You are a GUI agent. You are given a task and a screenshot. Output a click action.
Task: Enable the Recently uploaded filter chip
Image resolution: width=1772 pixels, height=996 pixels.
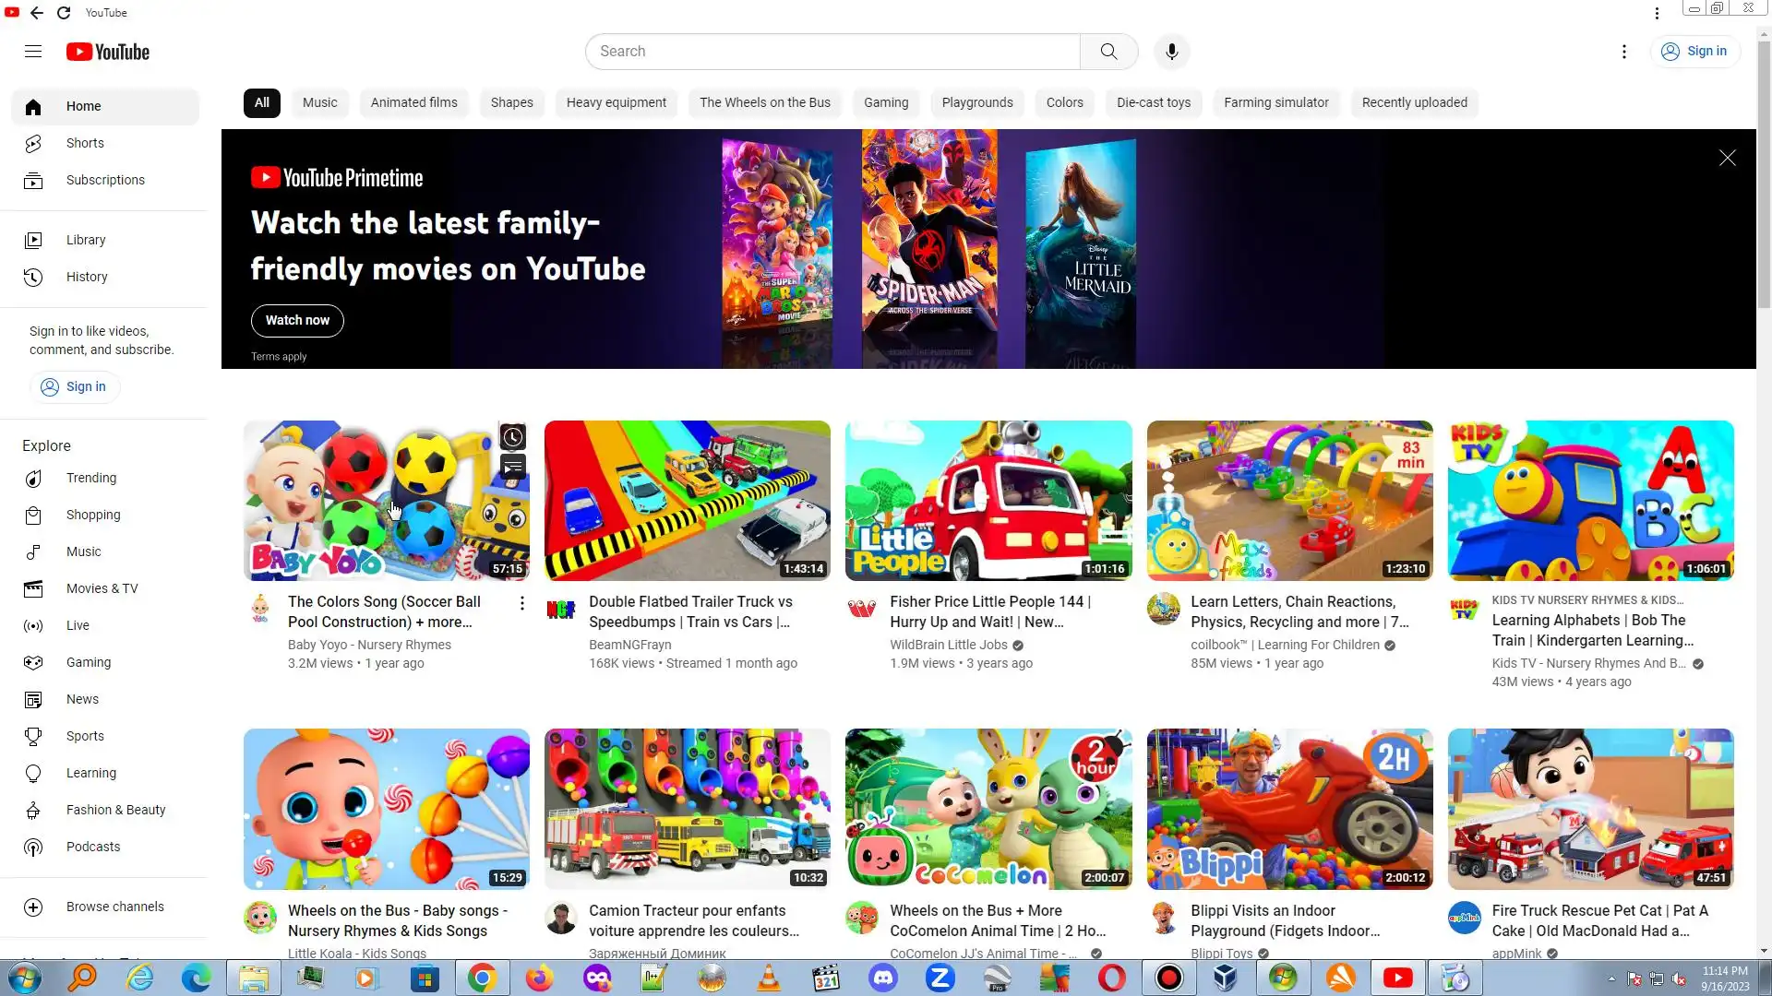pos(1414,102)
